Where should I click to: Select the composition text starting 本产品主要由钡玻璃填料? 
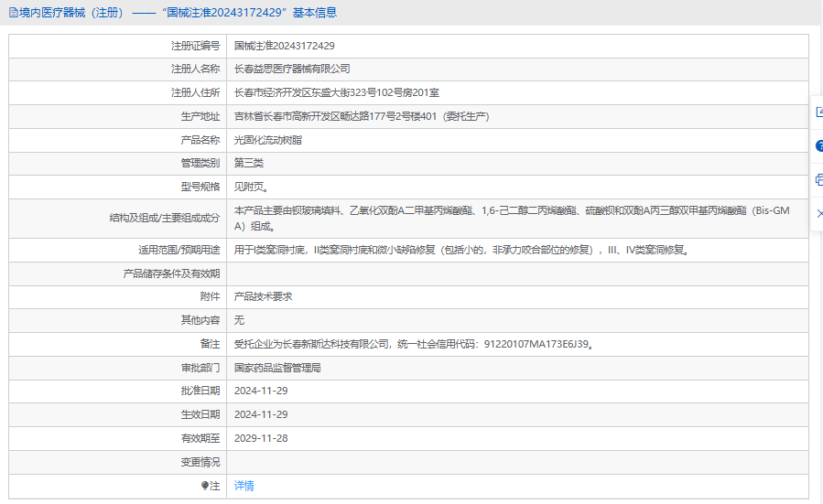click(x=512, y=219)
